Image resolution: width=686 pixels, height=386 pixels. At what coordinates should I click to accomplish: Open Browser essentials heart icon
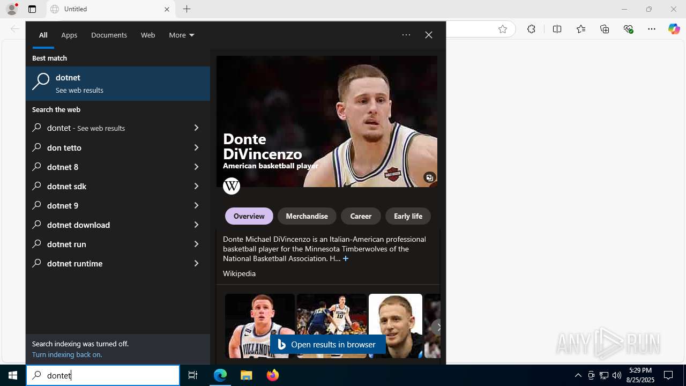[628, 29]
